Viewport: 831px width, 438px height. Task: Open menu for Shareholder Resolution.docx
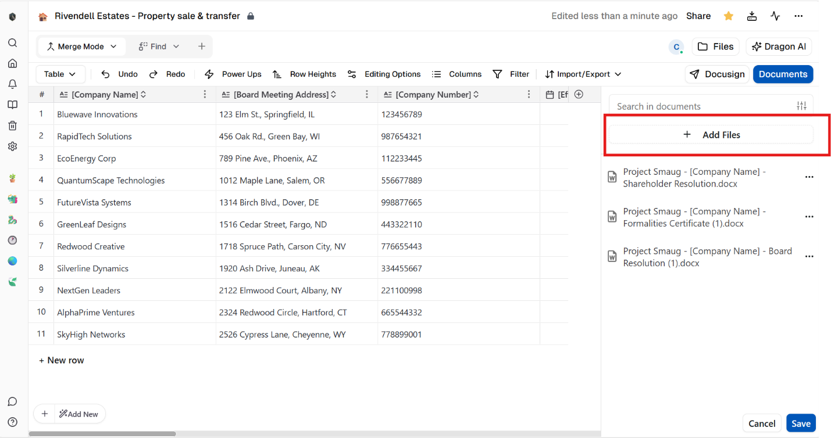(809, 177)
